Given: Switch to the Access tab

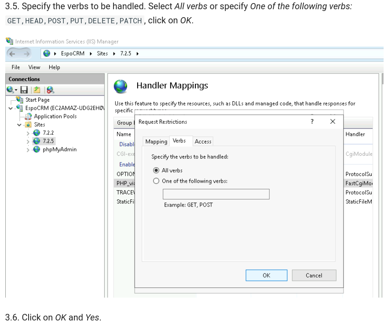Looking at the screenshot, I should tap(203, 141).
